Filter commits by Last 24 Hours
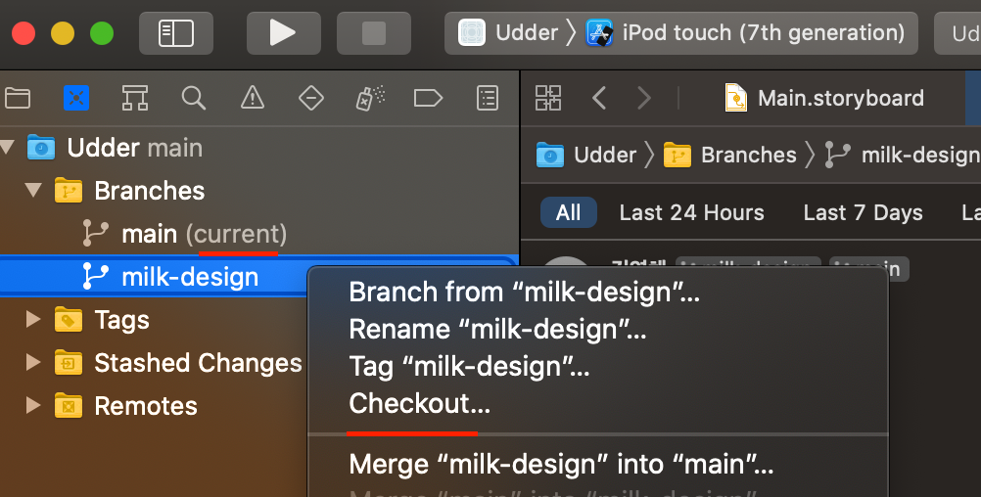 coord(691,212)
